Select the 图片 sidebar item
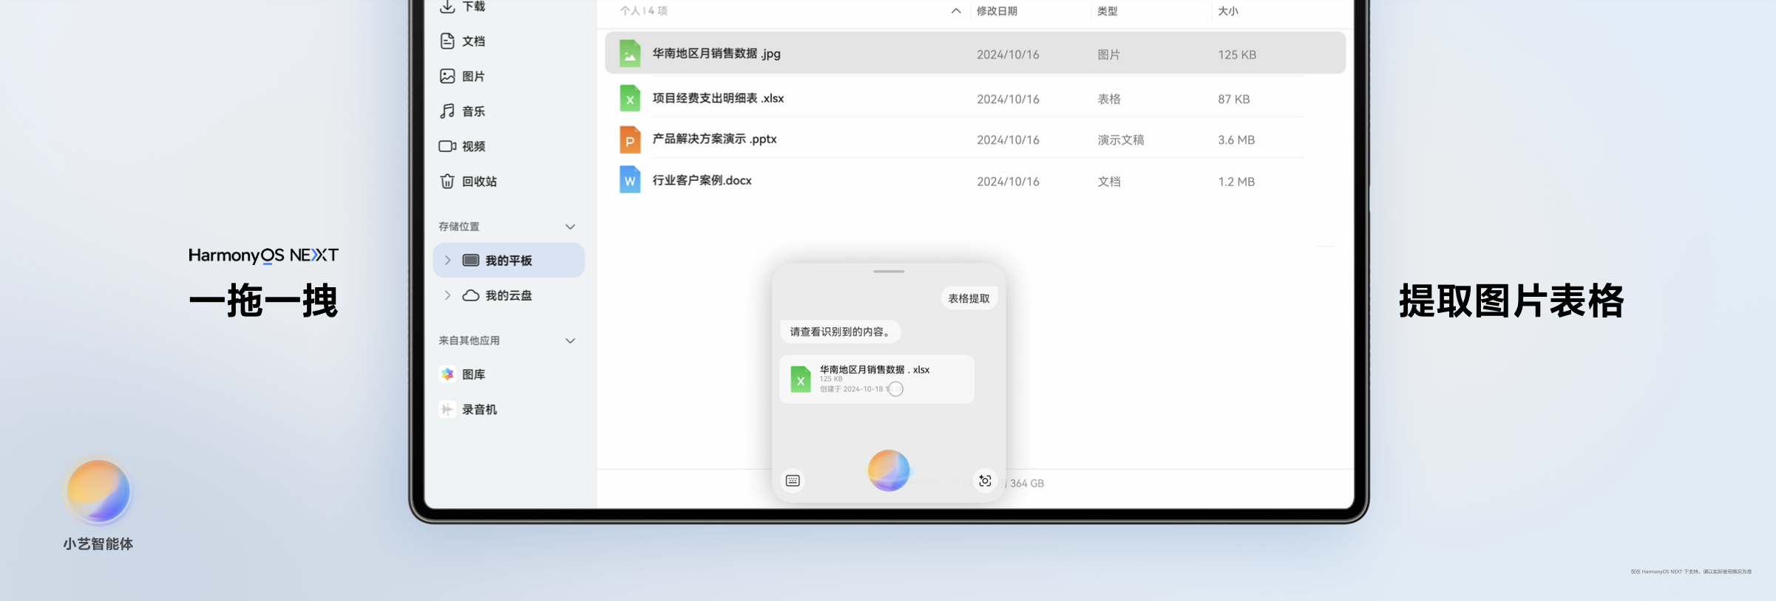 [463, 76]
